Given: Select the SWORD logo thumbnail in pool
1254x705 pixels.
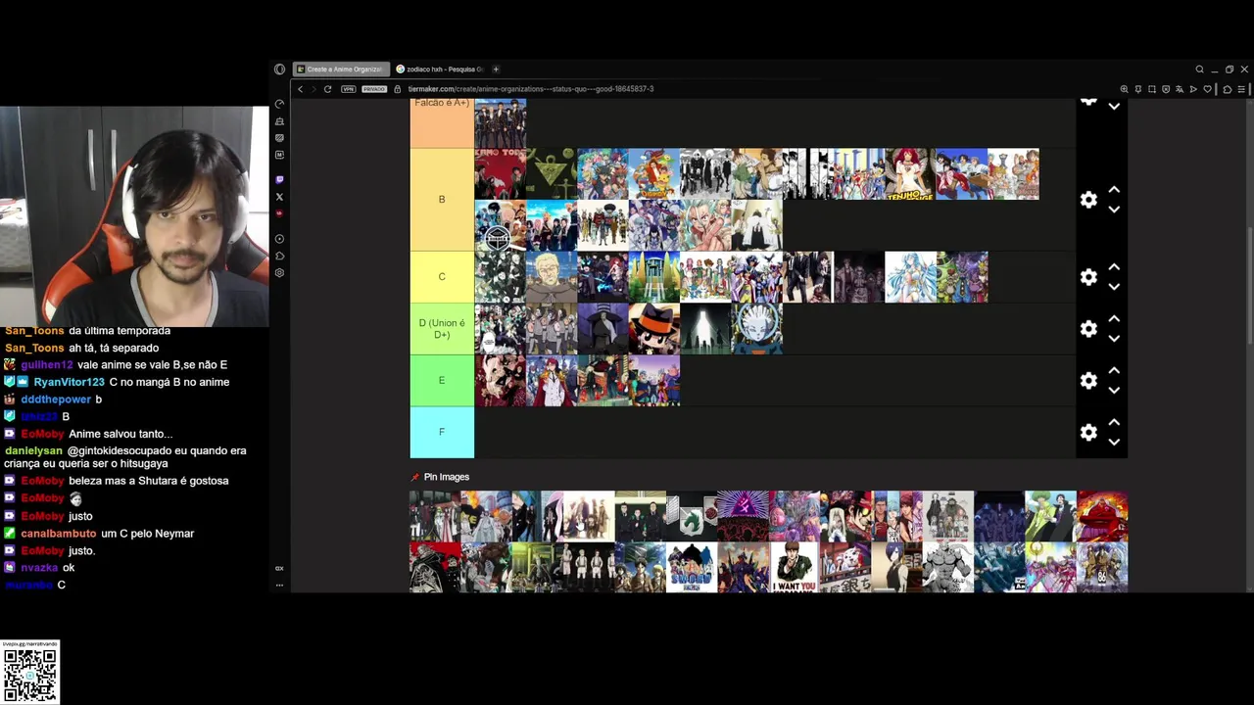Looking at the screenshot, I should pyautogui.click(x=692, y=568).
